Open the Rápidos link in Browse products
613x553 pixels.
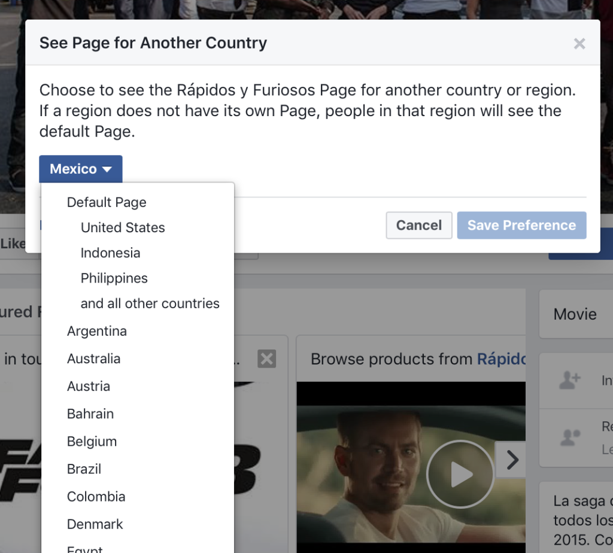coord(501,359)
